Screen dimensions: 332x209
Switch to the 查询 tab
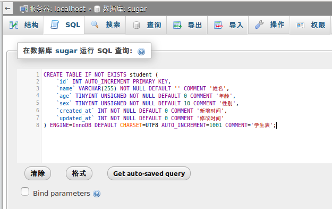146,25
